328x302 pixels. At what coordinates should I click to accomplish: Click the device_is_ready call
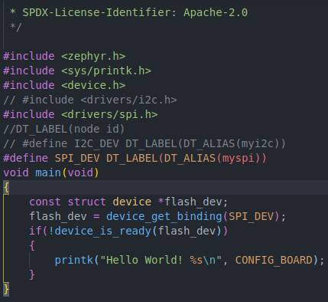coord(103,231)
